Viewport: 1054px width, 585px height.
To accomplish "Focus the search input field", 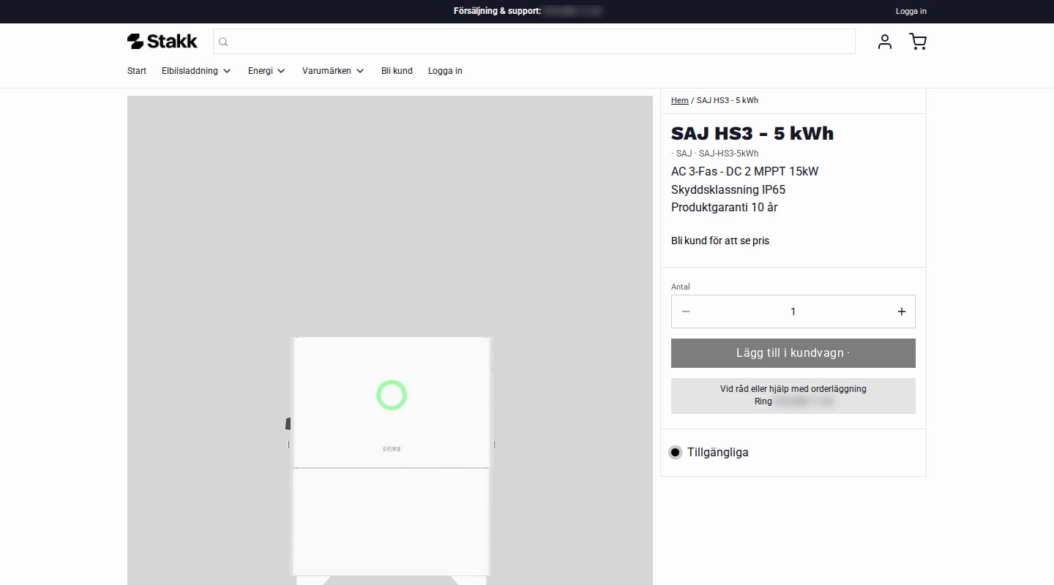I will [x=534, y=42].
